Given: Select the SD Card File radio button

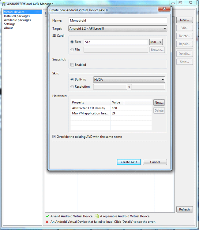Looking at the screenshot, I should tap(72, 50).
